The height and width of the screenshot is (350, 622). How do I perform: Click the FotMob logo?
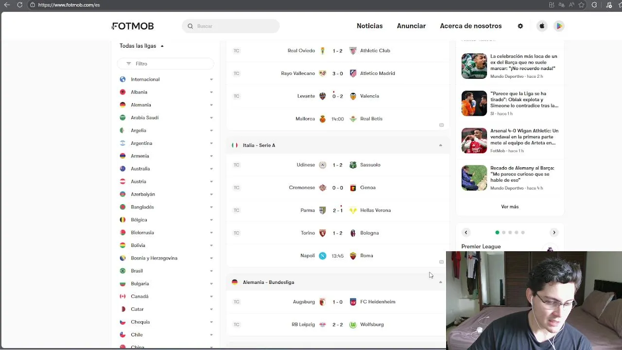[133, 26]
